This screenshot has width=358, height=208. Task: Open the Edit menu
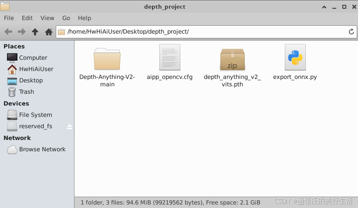27,18
